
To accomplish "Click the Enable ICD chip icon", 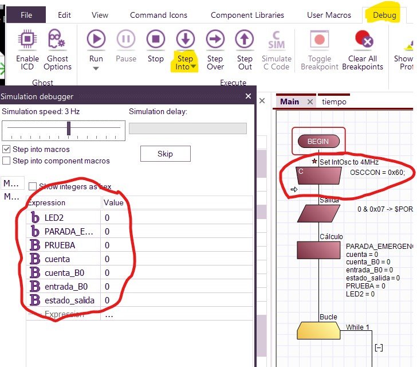I will tap(27, 40).
